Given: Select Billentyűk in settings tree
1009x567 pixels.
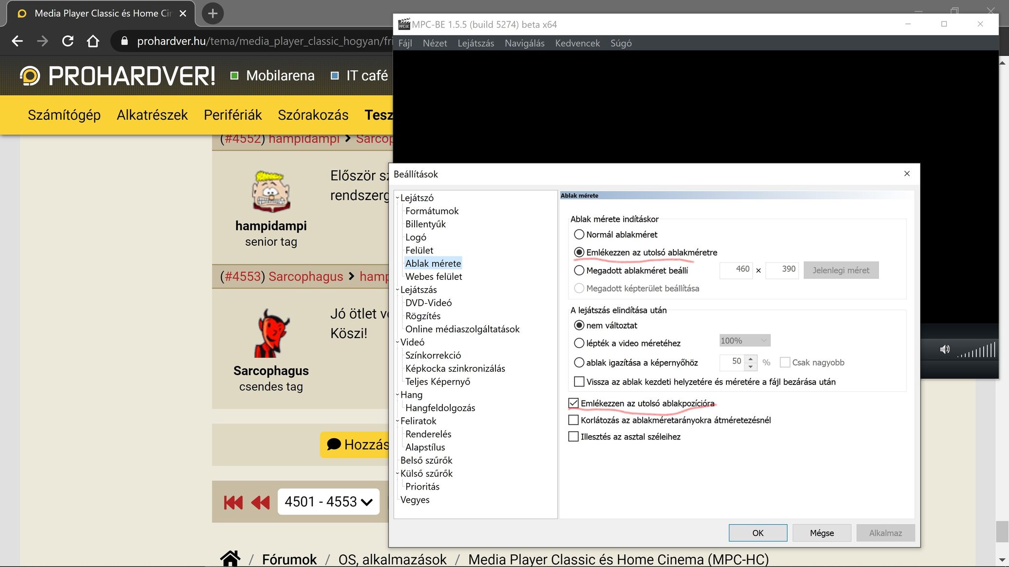Looking at the screenshot, I should pos(425,224).
